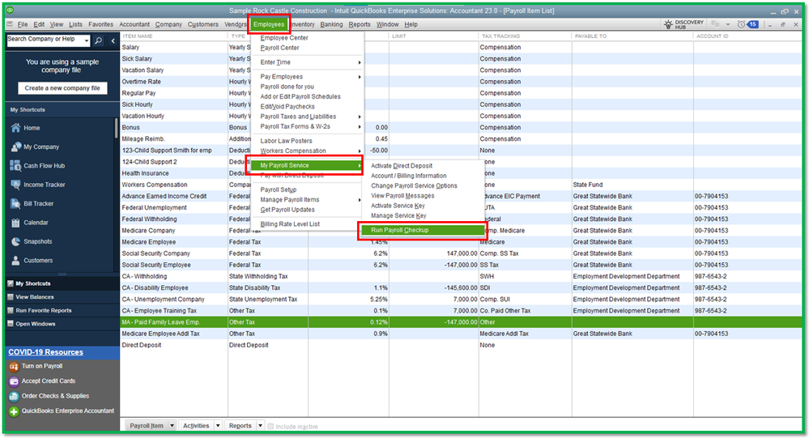Choose Billing Rate Level List

(290, 224)
